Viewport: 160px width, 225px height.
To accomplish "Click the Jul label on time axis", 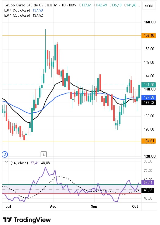I will tap(8, 206).
